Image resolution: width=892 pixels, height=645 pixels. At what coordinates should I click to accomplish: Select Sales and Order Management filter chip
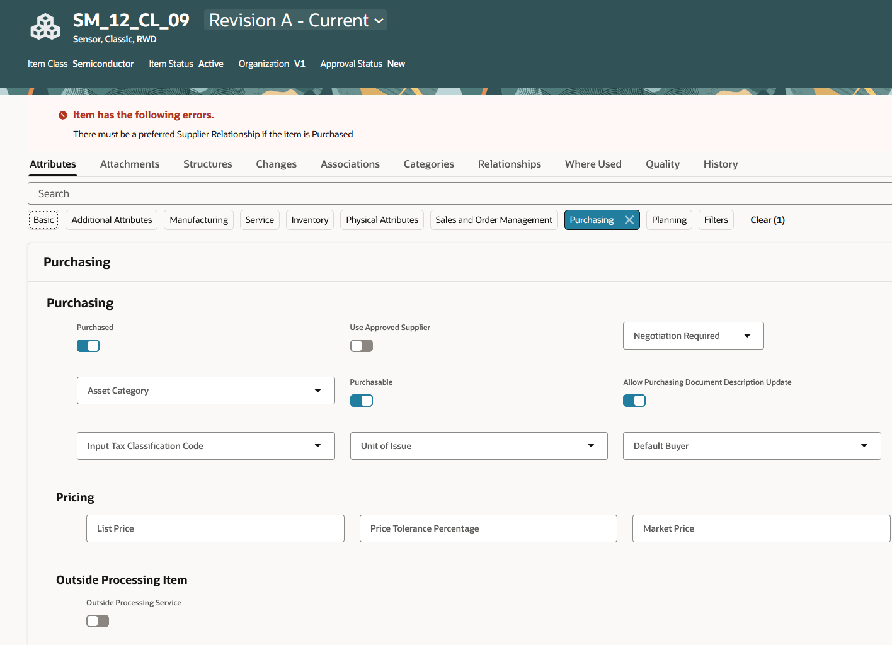click(x=494, y=220)
